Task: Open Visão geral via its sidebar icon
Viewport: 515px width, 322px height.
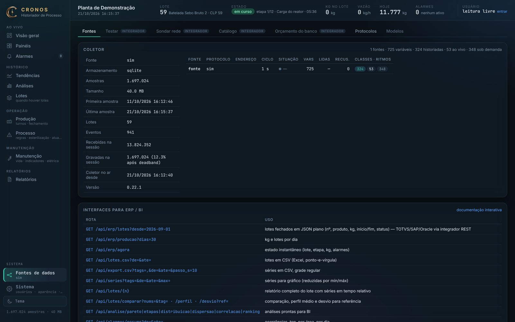Action: tap(9, 35)
